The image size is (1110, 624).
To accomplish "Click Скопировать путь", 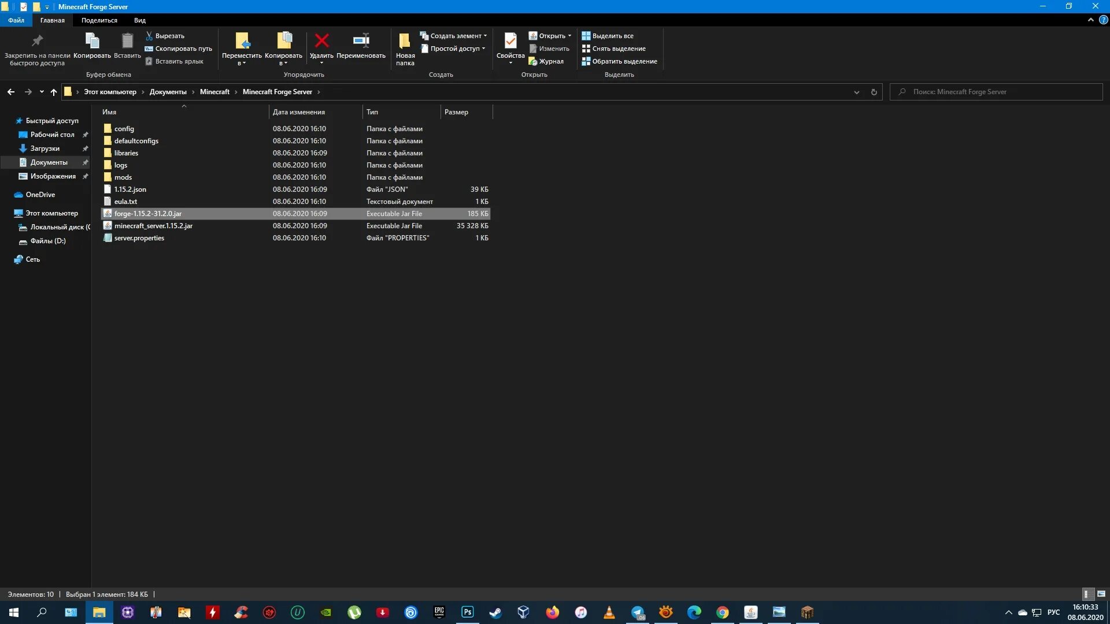I will tap(178, 49).
